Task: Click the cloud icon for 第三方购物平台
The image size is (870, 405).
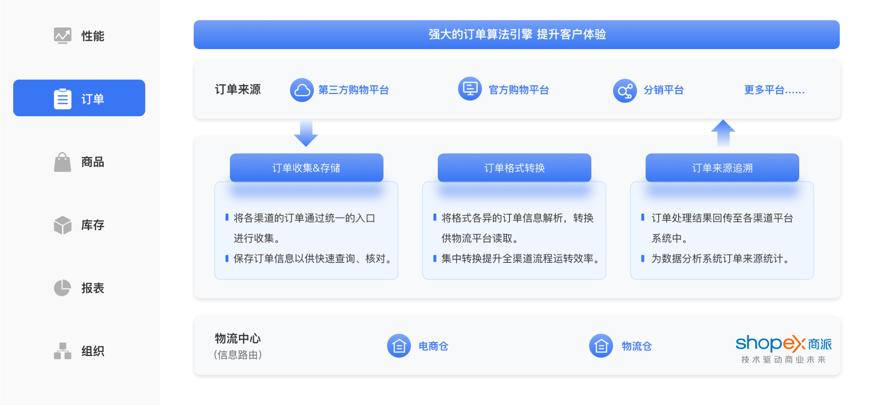Action: pos(302,90)
